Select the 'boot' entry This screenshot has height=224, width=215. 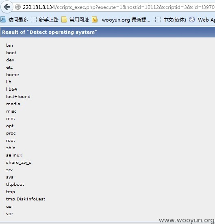(11, 52)
